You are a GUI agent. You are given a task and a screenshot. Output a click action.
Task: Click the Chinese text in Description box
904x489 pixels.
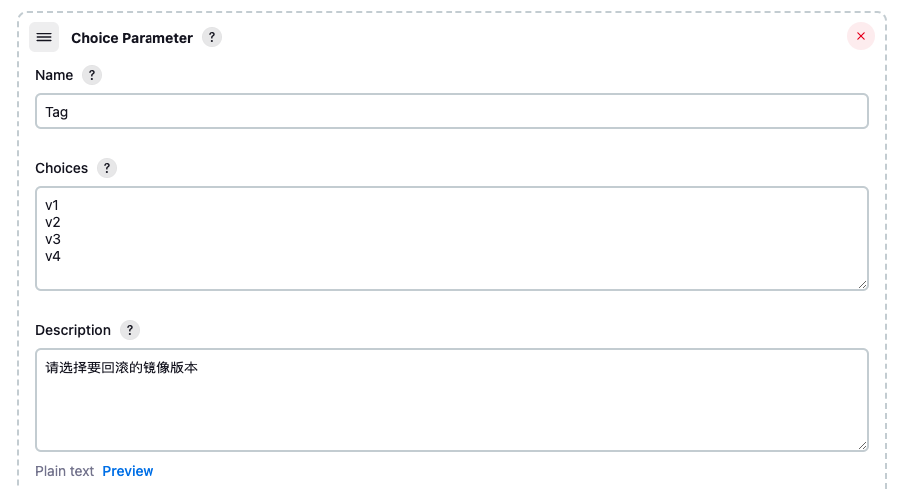click(x=122, y=367)
